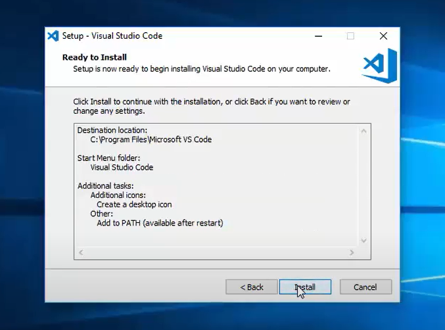This screenshot has width=445, height=330.
Task: Click the summary box scroll right arrow
Action: (x=352, y=252)
